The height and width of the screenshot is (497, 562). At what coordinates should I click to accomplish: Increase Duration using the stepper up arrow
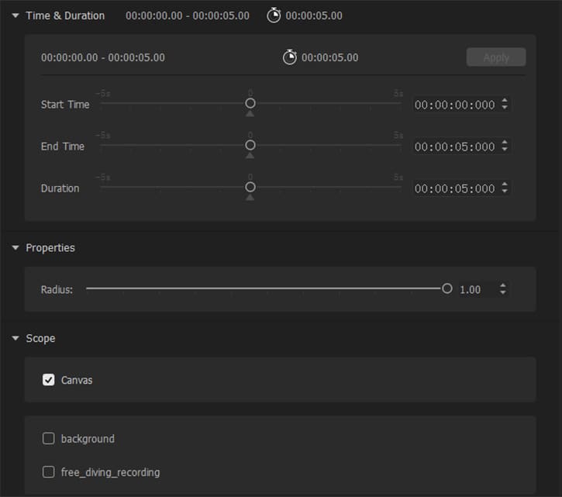505,185
